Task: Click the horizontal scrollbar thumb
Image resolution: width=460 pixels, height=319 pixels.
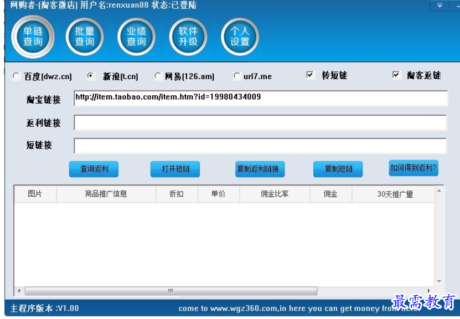Action: (171, 291)
